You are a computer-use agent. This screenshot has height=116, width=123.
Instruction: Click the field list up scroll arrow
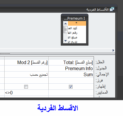(x=65, y=24)
